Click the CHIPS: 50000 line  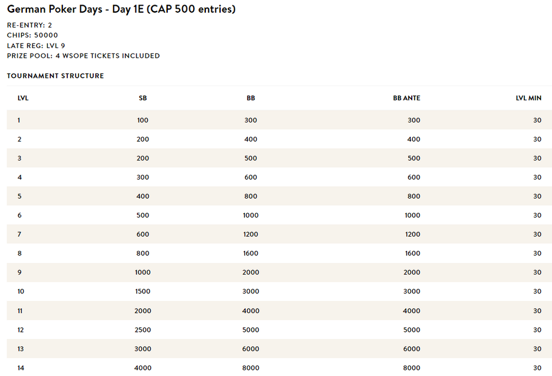pos(33,35)
